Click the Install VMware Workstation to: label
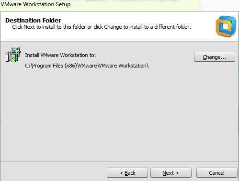This screenshot has height=181, width=239. tap(60, 55)
